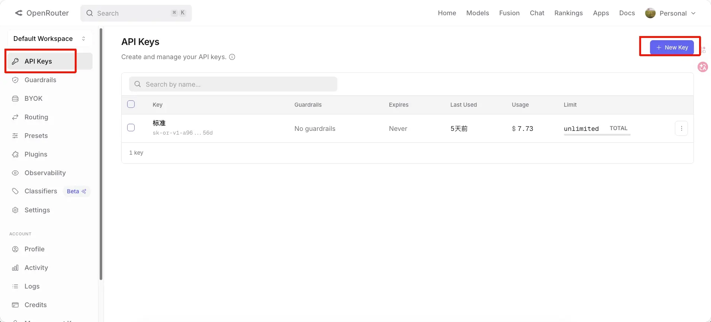Viewport: 711px width, 322px height.
Task: Click the masked key sk-or-v1-a96...56d
Action: click(183, 133)
